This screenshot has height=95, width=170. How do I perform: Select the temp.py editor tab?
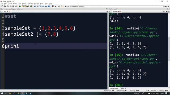6,11
